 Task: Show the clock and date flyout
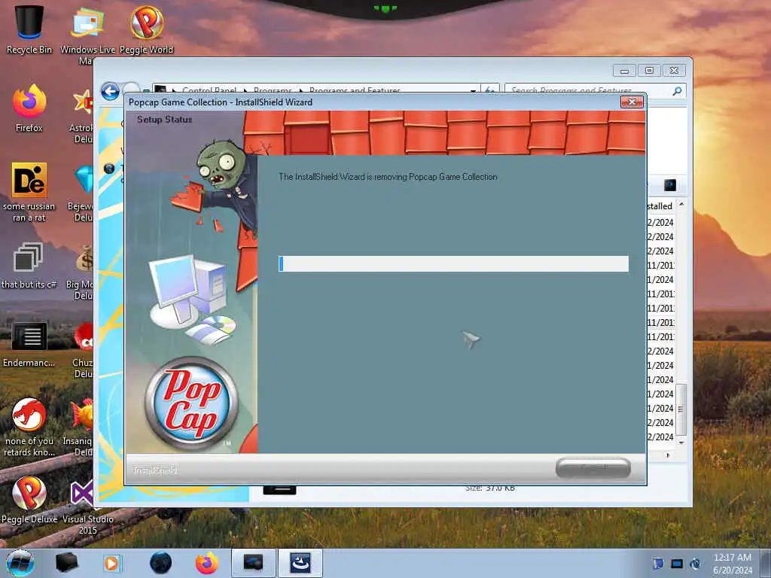tap(732, 564)
